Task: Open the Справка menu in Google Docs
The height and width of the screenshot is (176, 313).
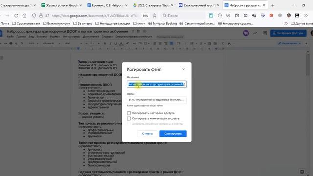Action: click(107, 37)
